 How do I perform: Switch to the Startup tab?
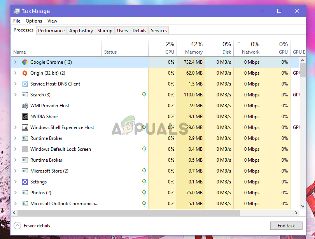[105, 30]
